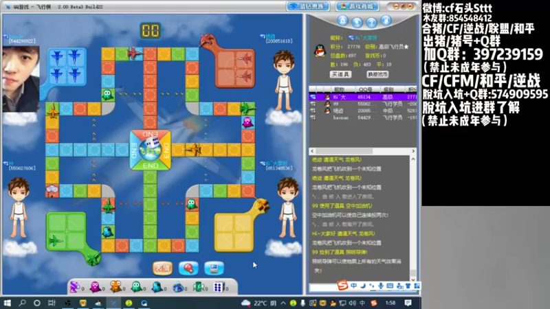The width and height of the screenshot is (550, 309).
Task: Click the orange plane on left track
Action: pos(53,110)
